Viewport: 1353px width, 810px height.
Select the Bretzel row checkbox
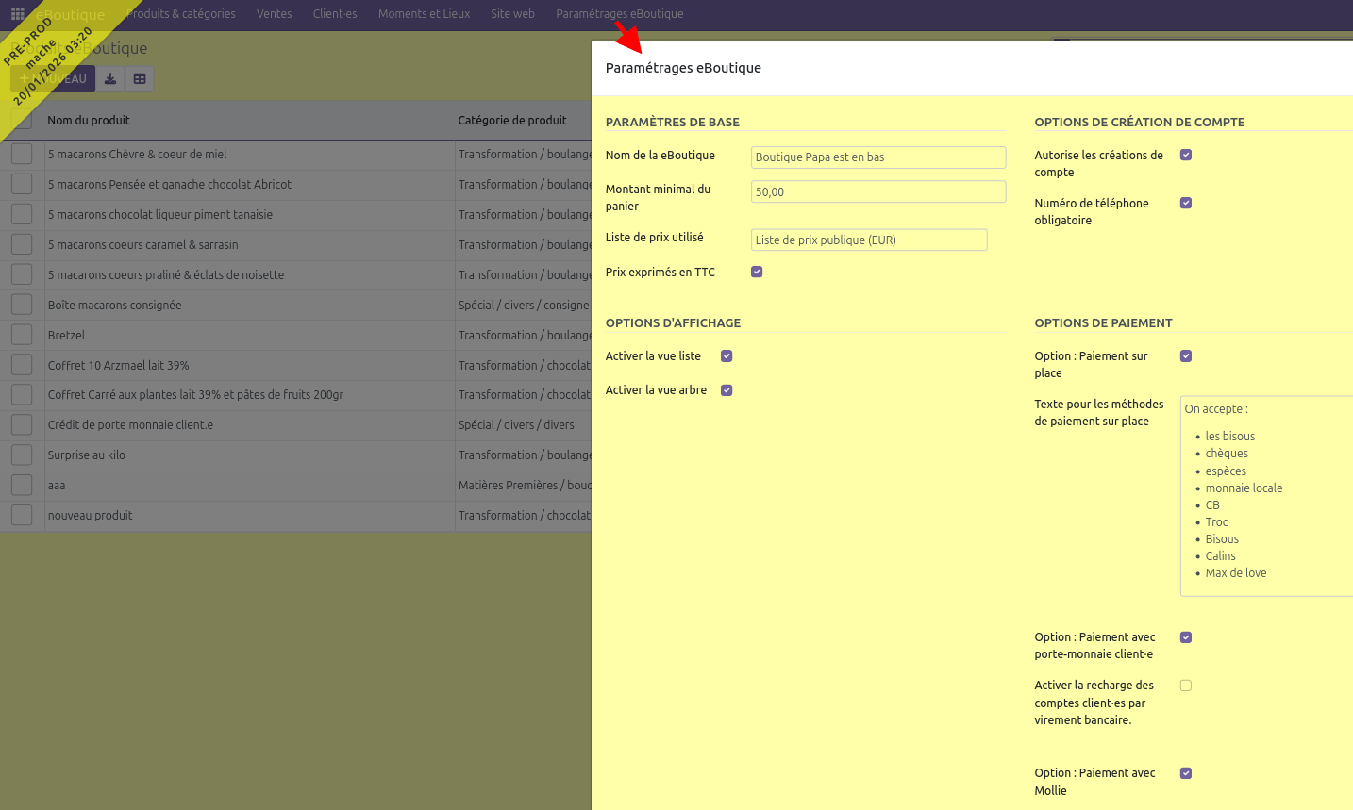point(22,335)
